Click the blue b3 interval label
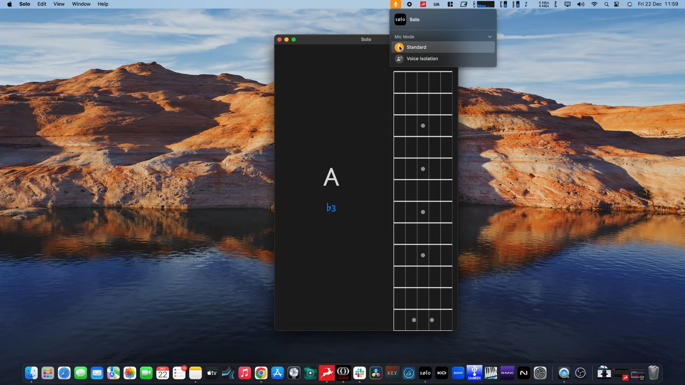The width and height of the screenshot is (685, 385). pos(331,208)
